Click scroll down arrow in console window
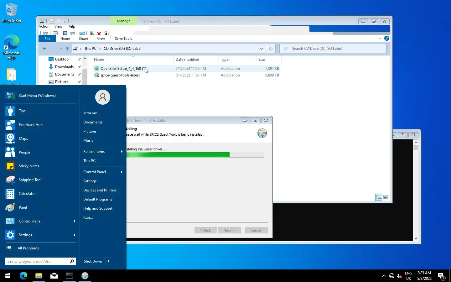Screen dimensions: 451x282 (416, 238)
